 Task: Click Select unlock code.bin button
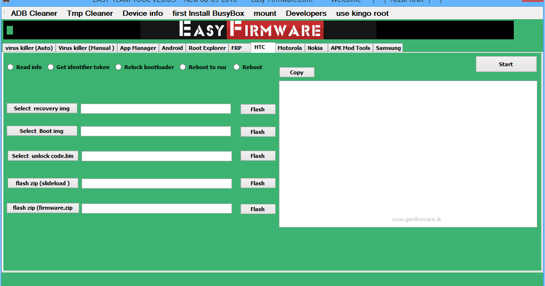coord(43,156)
